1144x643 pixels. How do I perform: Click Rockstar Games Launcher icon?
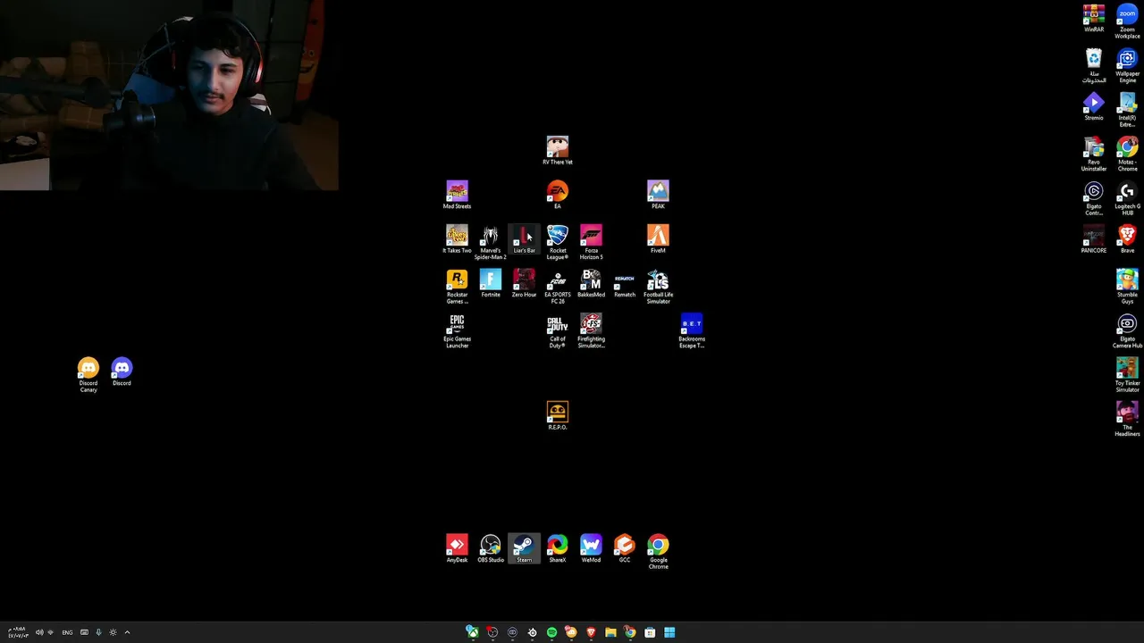[x=457, y=287]
